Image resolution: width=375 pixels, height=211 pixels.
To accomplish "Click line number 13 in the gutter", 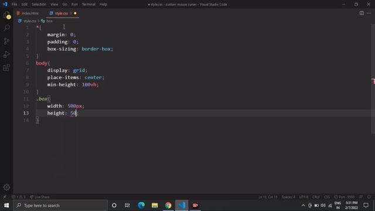I will [x=26, y=113].
